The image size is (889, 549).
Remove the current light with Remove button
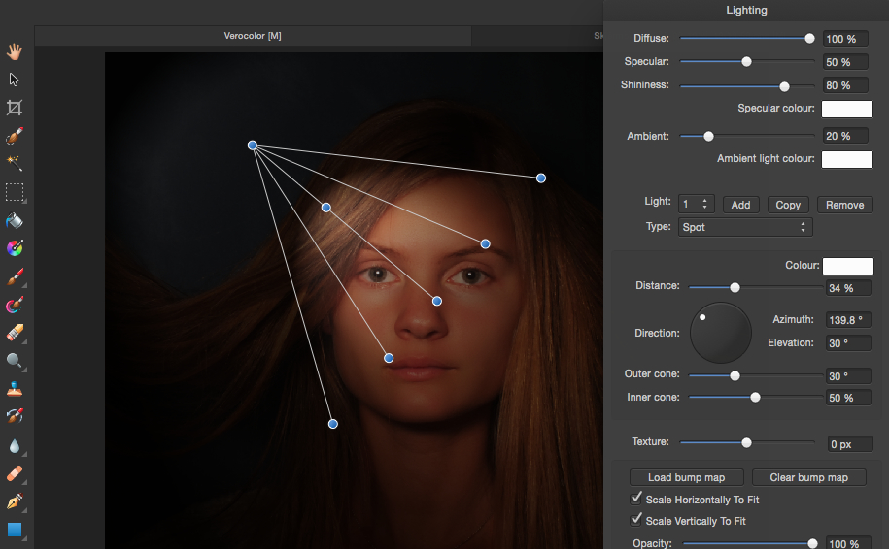[x=844, y=205]
